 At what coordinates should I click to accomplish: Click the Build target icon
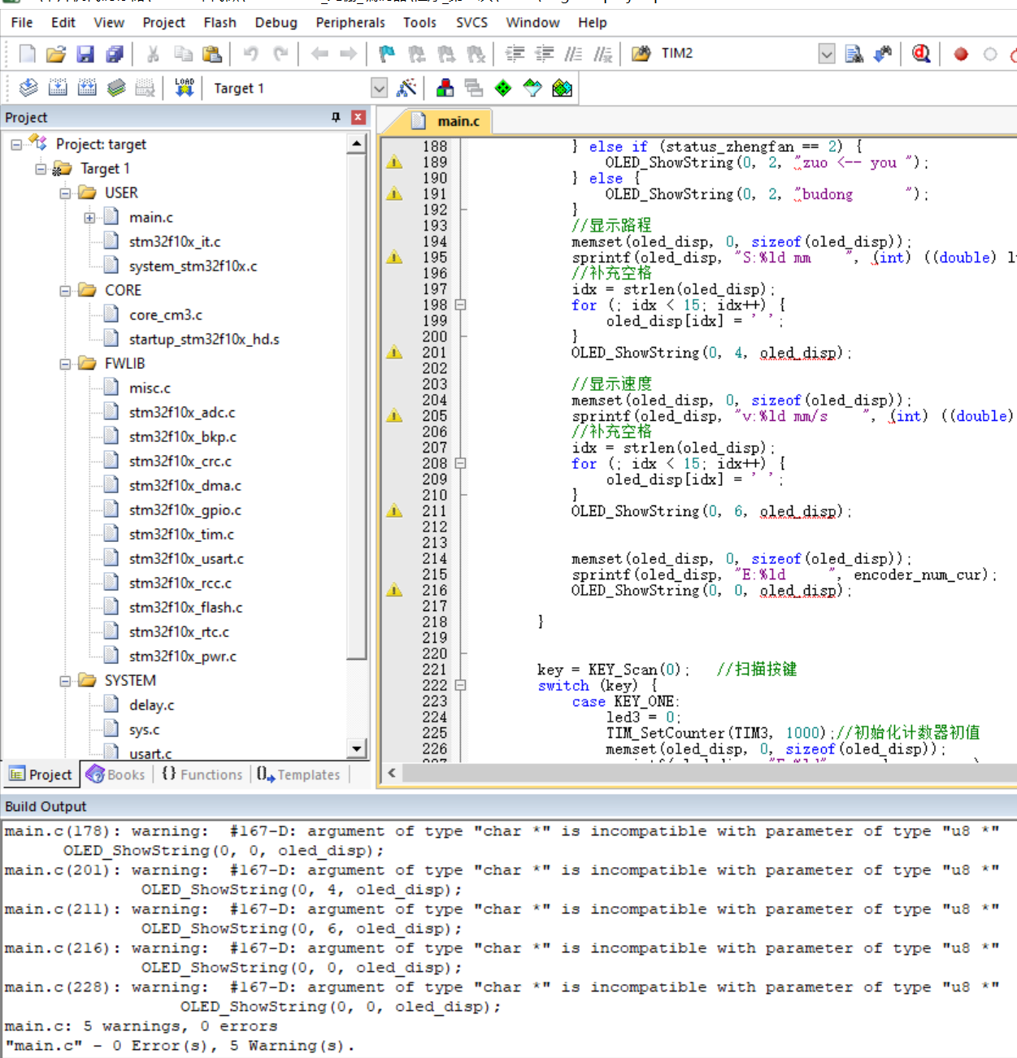pyautogui.click(x=58, y=88)
